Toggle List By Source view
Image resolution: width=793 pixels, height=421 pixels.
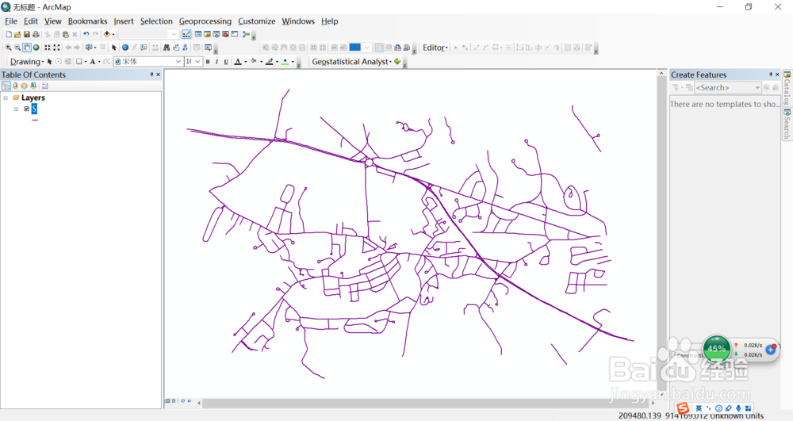coord(15,86)
